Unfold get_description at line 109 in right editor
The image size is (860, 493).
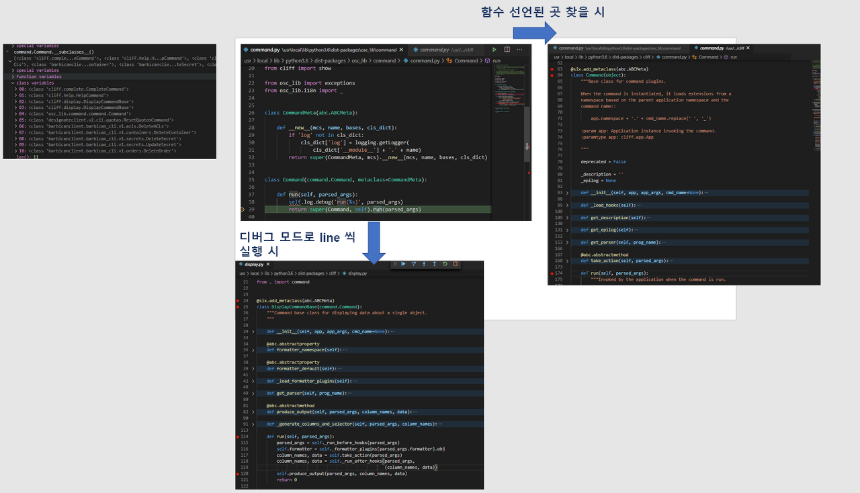[566, 218]
